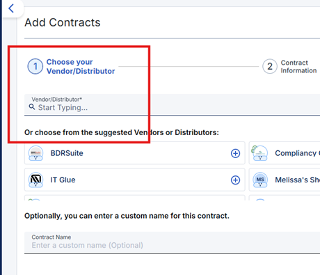Click the Compliancy vendor cloud logo
This screenshot has height=275, width=320.
[x=259, y=153]
